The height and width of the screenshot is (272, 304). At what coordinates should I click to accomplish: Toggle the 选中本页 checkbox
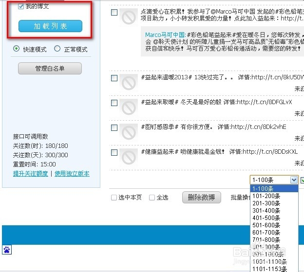pyautogui.click(x=114, y=198)
